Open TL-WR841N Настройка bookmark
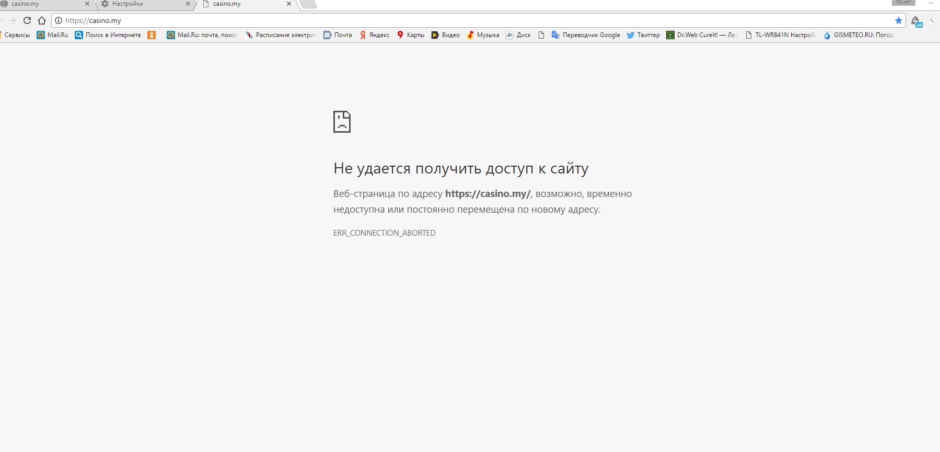This screenshot has width=940, height=452. tap(781, 35)
